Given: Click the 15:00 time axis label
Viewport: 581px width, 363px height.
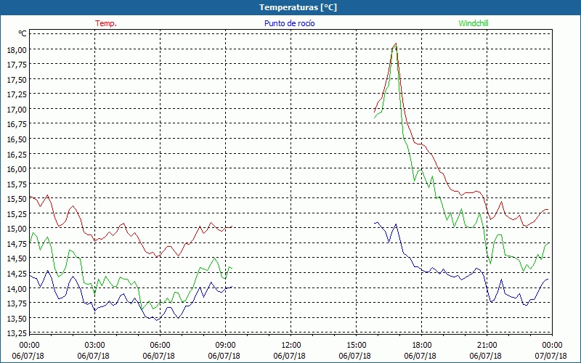Looking at the screenshot, I should pyautogui.click(x=356, y=346).
